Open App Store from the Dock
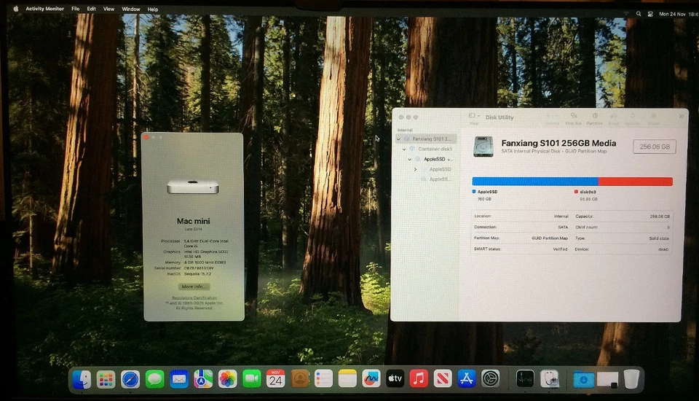 point(466,380)
